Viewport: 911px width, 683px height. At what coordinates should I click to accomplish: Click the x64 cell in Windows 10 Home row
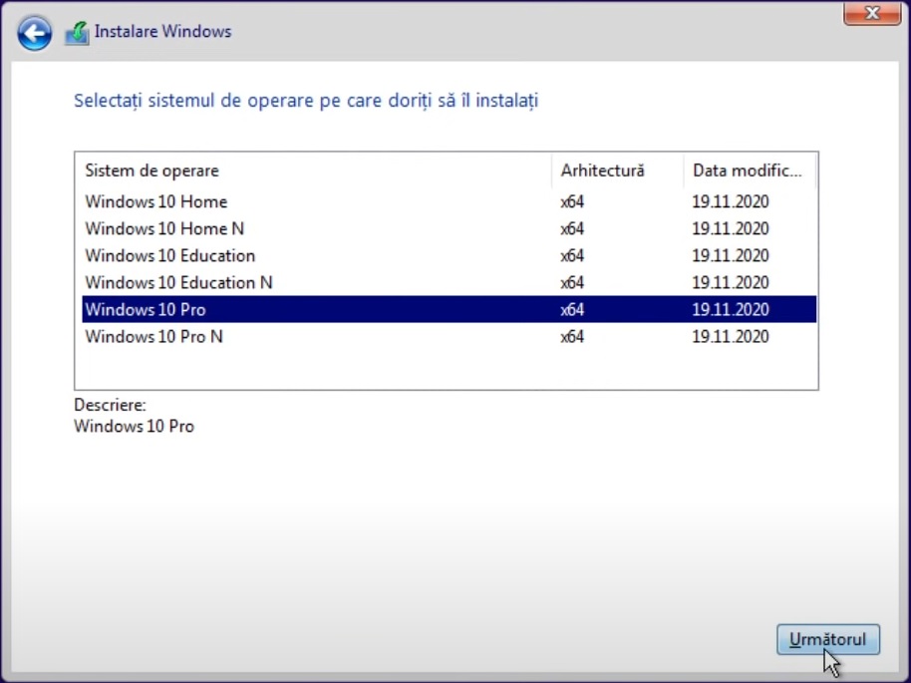pyautogui.click(x=572, y=201)
